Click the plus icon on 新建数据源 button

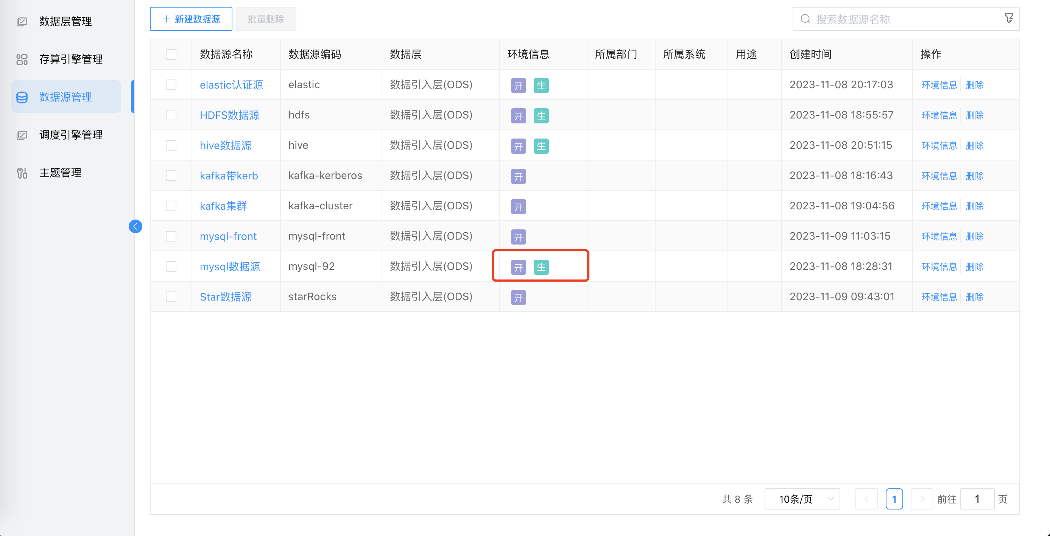tap(166, 19)
